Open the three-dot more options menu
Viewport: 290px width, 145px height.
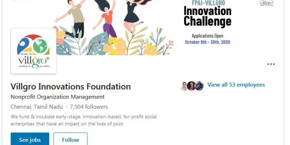click(x=271, y=64)
